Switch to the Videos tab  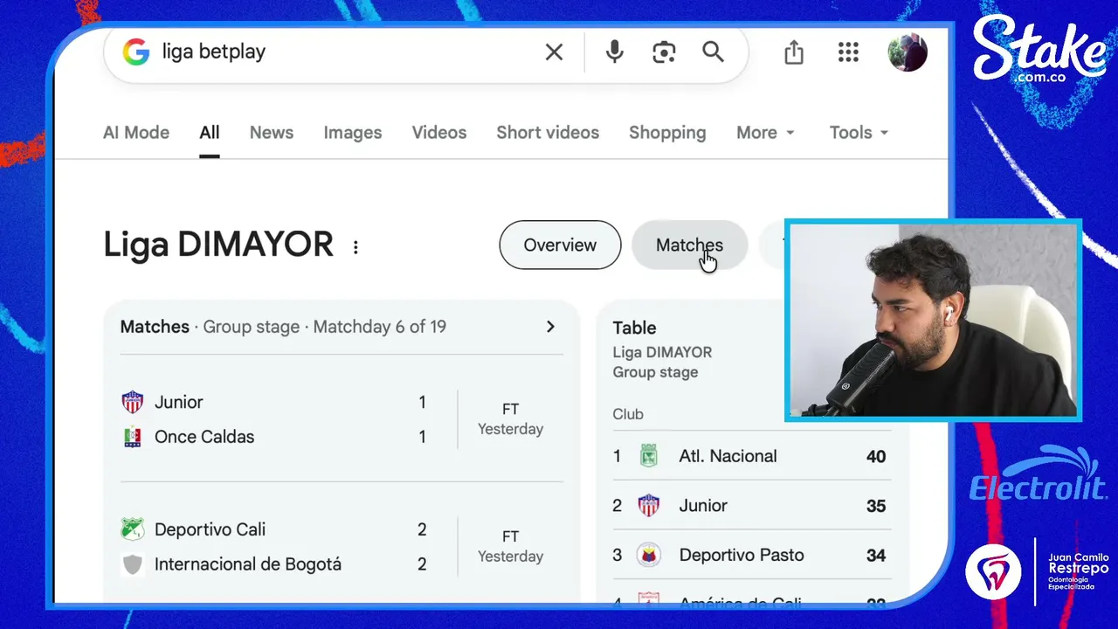(439, 133)
